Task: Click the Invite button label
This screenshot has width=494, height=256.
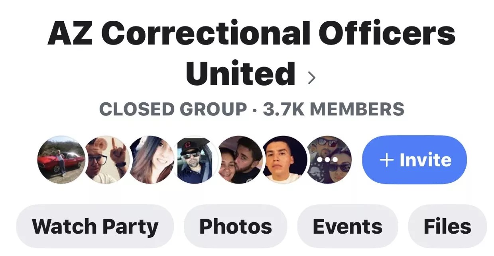Action: point(425,160)
